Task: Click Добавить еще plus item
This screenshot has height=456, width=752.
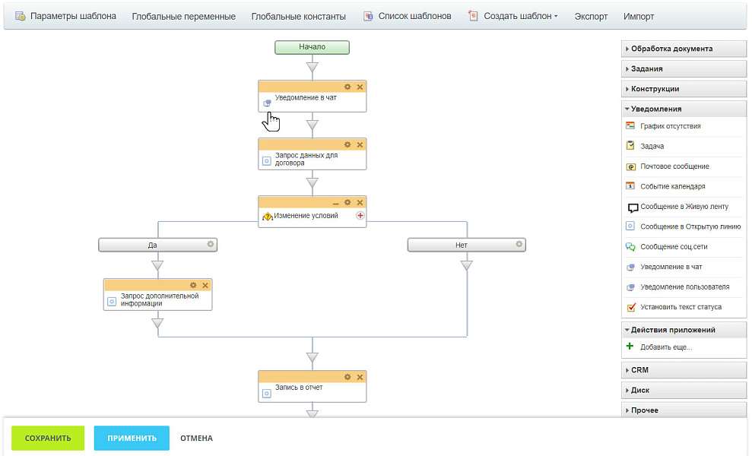Action: tap(665, 347)
